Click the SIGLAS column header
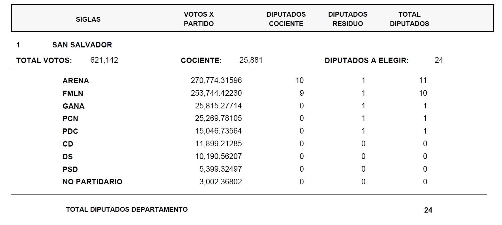The width and height of the screenshot is (502, 225). pos(88,19)
